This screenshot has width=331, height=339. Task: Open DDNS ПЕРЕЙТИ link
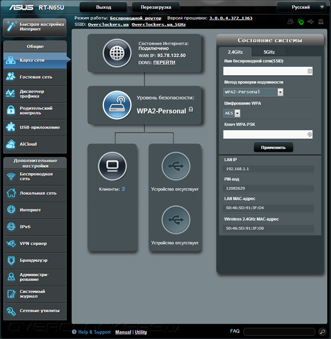[164, 63]
